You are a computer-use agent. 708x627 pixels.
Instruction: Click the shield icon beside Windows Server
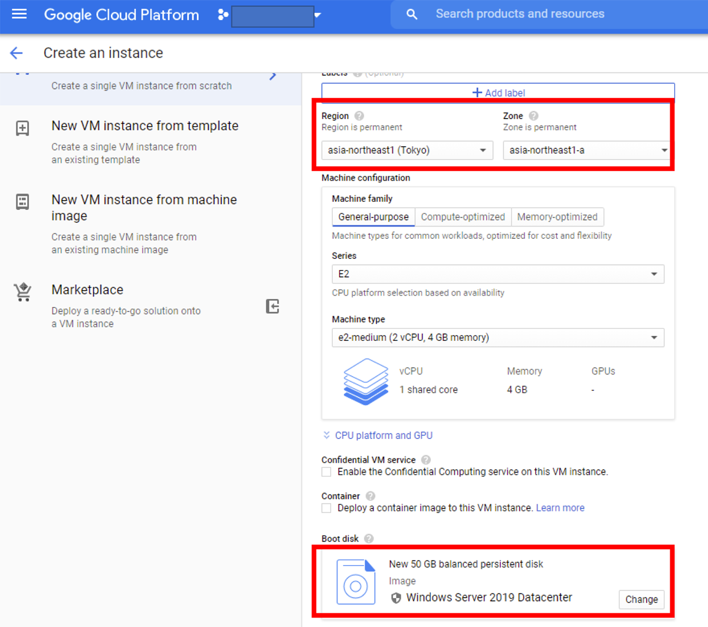(x=396, y=598)
